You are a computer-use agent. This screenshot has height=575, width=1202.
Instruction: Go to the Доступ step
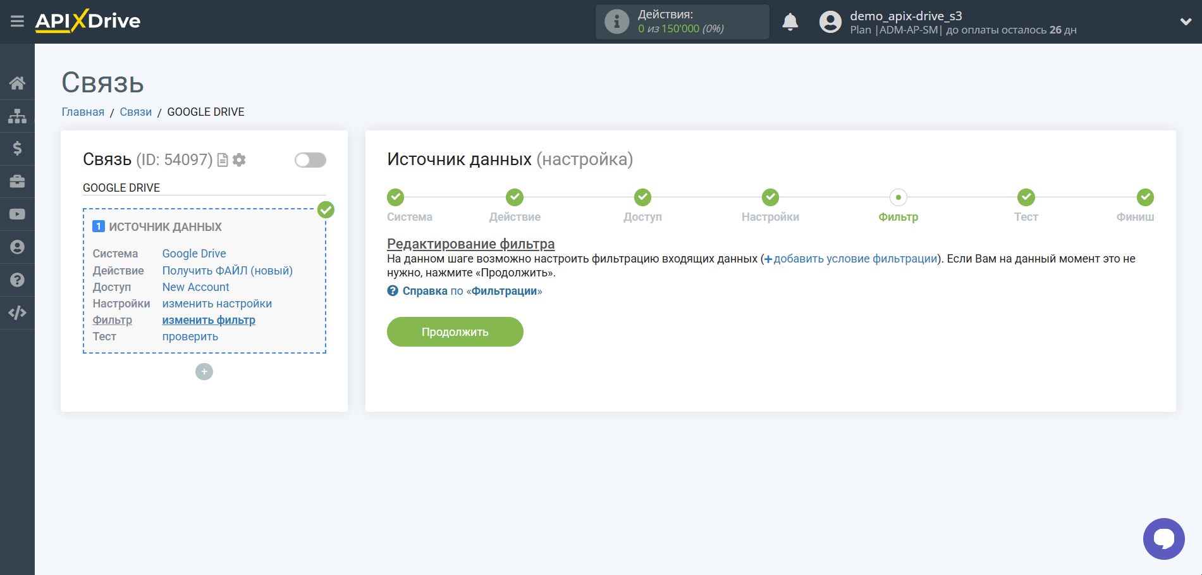[642, 197]
